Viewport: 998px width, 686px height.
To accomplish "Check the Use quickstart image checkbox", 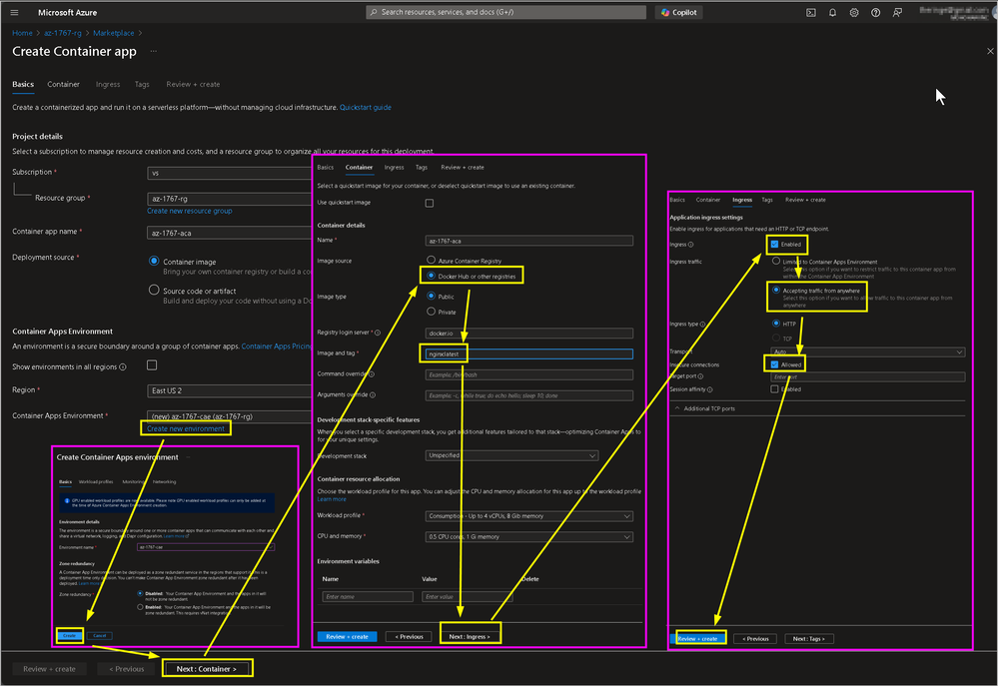I will (430, 203).
